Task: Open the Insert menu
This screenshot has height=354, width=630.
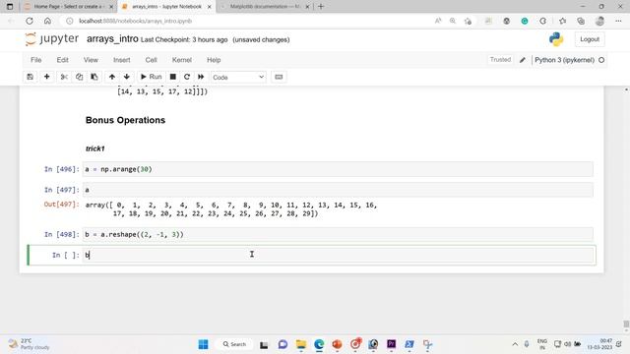Action: tap(122, 60)
